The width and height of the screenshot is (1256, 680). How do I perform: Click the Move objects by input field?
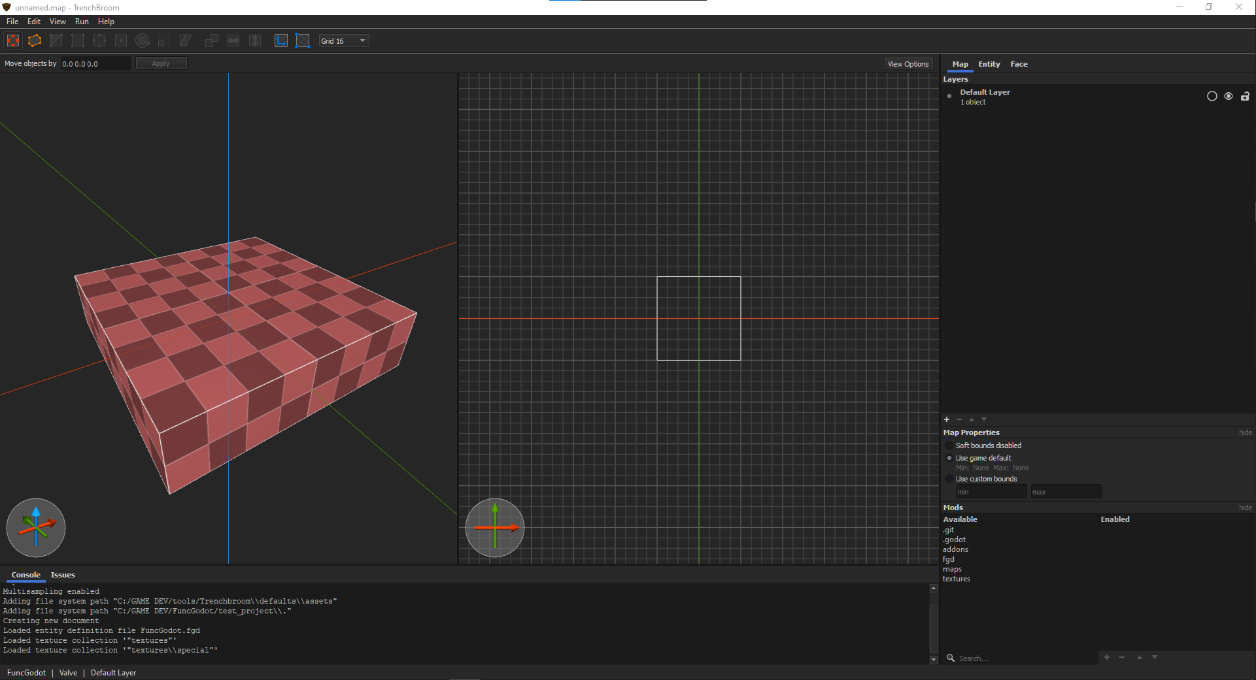(95, 63)
